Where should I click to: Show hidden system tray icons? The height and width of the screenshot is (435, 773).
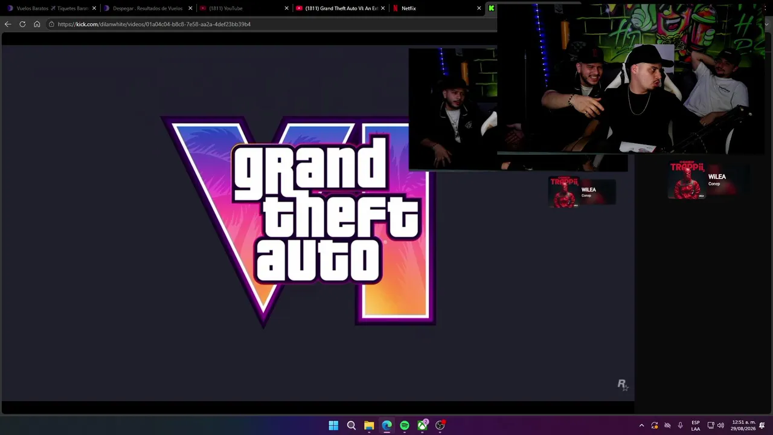(641, 425)
